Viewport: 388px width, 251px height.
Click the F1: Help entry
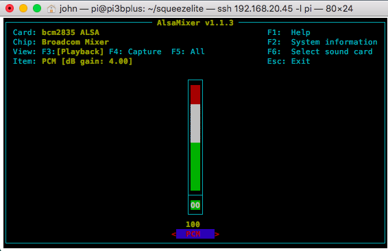[289, 32]
